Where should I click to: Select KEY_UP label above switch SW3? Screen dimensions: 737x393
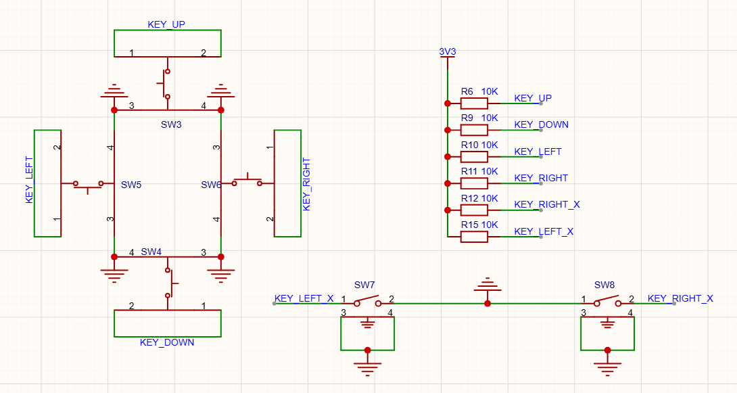pyautogui.click(x=166, y=24)
